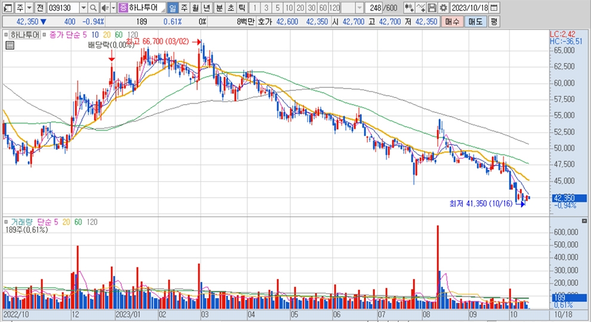Click the purple 증 badge icon
The height and width of the screenshot is (322, 591).
click(123, 8)
